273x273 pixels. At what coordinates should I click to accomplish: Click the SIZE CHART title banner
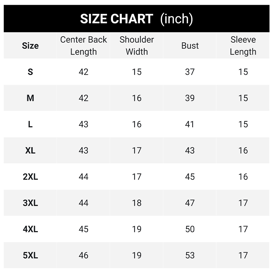click(136, 19)
